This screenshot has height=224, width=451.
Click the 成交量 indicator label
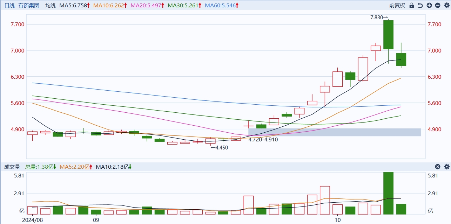pyautogui.click(x=12, y=167)
